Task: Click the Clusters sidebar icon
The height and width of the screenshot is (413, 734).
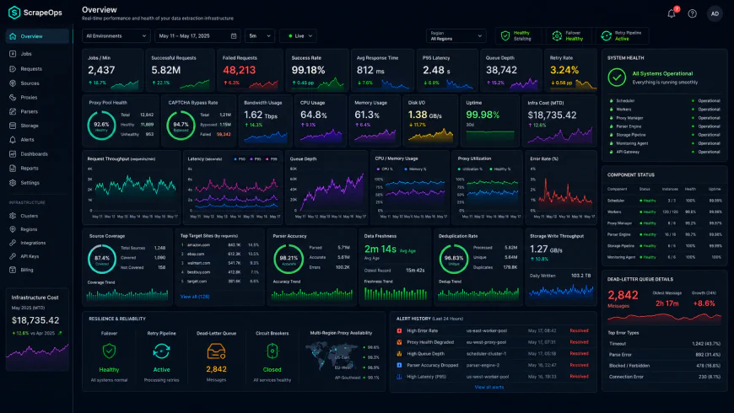Action: (13, 216)
